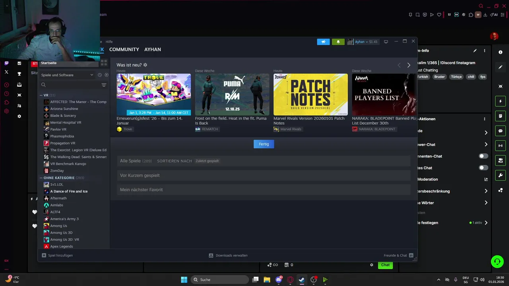Open the COMMUNITY tab in Steam
The height and width of the screenshot is (286, 509).
coord(124,50)
